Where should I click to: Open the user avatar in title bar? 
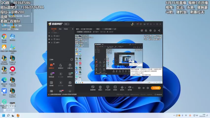pos(133,24)
